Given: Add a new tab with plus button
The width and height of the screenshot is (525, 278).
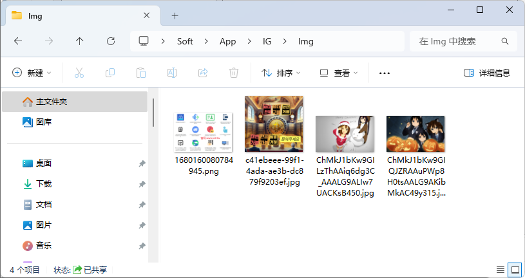Looking at the screenshot, I should [x=175, y=15].
